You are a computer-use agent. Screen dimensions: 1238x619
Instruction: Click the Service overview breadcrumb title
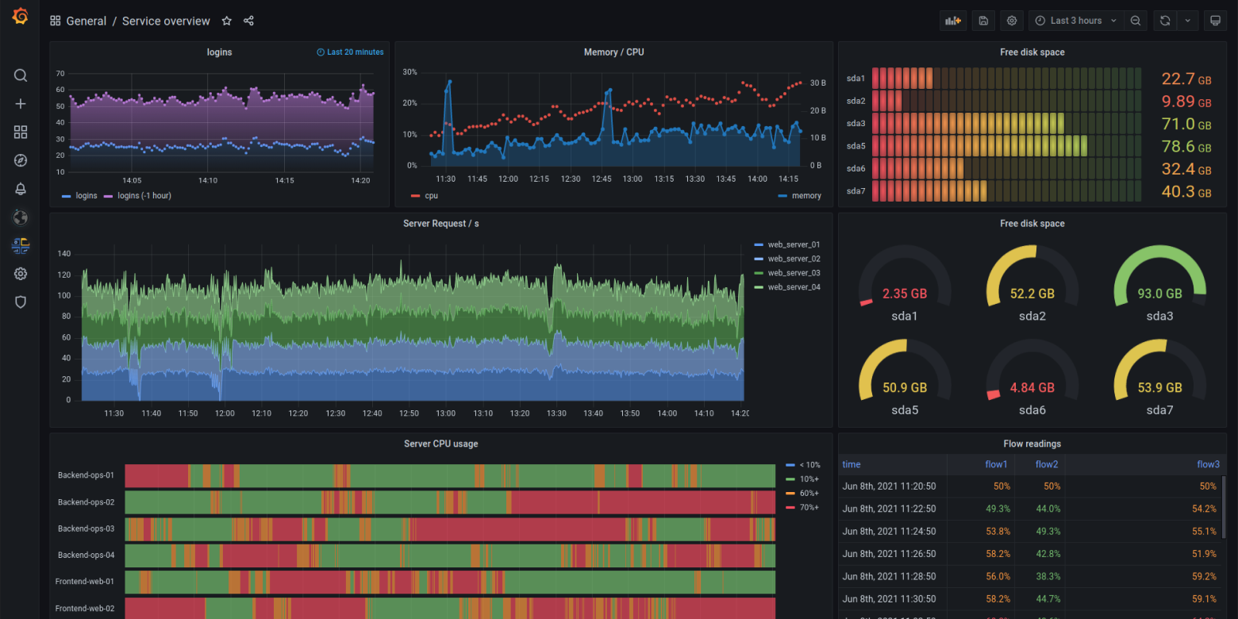[x=166, y=21]
